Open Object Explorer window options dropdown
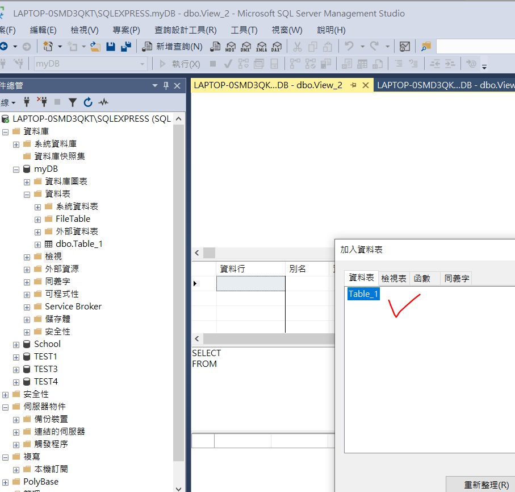 coord(154,86)
